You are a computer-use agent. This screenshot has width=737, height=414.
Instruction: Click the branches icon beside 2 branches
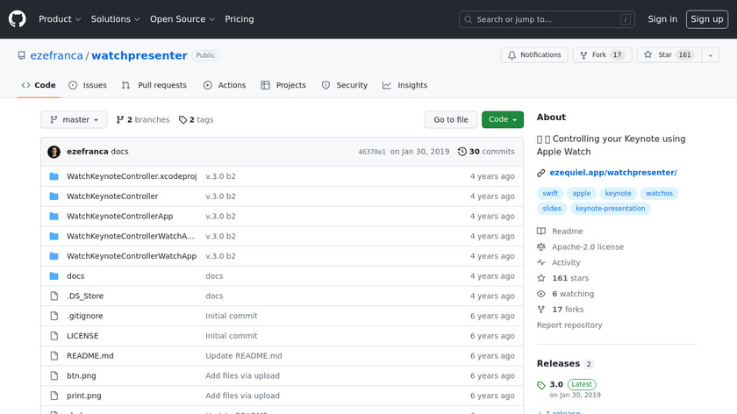(119, 120)
